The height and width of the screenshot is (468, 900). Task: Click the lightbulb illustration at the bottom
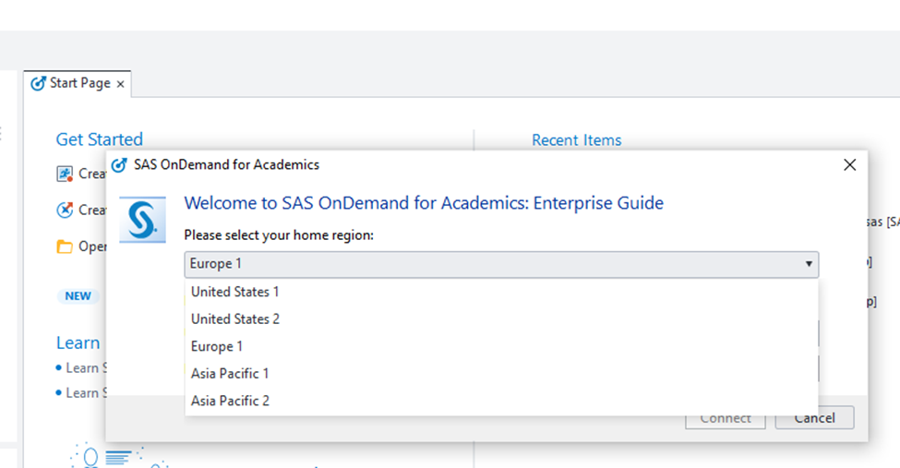tap(91, 456)
